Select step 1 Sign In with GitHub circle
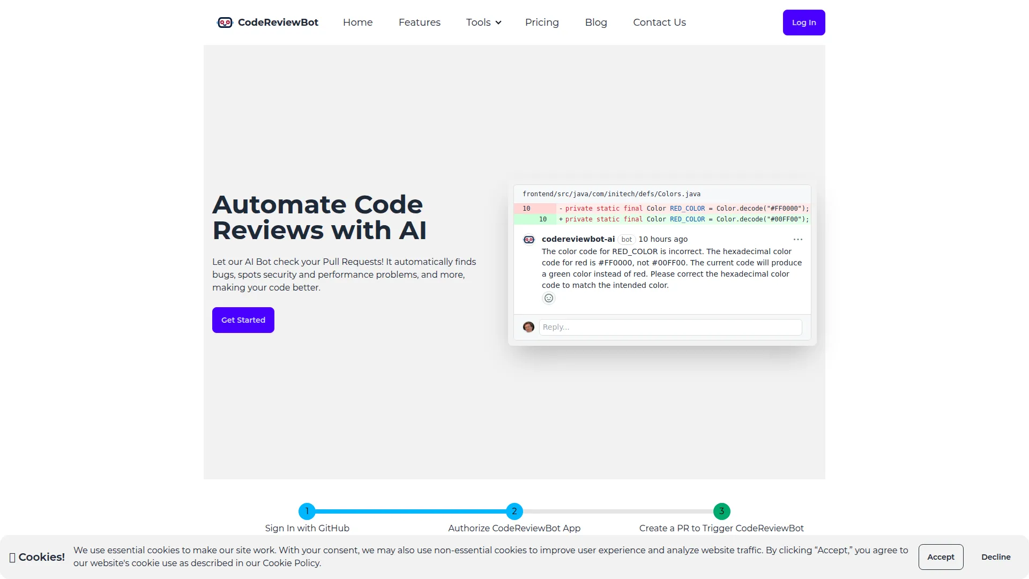Viewport: 1029px width, 579px height. pyautogui.click(x=307, y=511)
